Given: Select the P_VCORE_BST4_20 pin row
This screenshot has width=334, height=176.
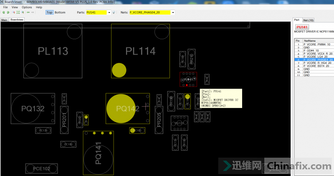Looking at the screenshot, I should pyautogui.click(x=317, y=65).
